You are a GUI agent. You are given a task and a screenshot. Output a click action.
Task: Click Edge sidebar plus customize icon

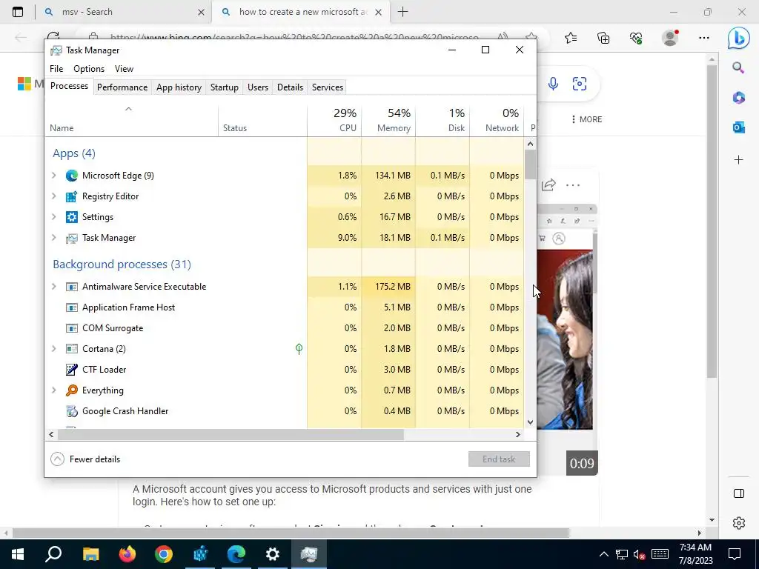coord(739,160)
